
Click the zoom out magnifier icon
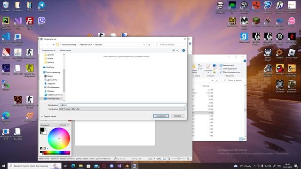[169, 159]
